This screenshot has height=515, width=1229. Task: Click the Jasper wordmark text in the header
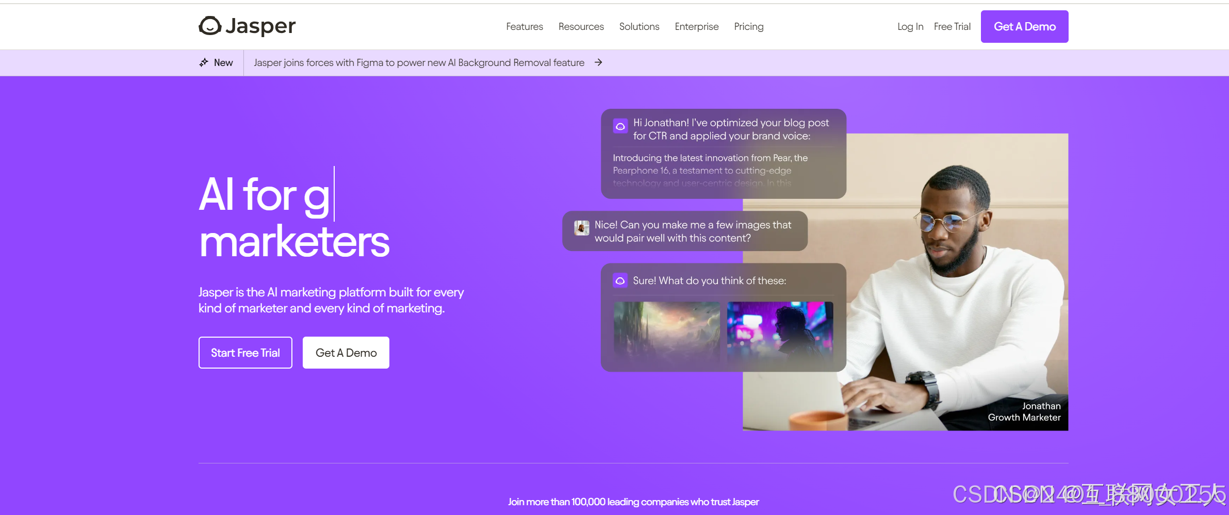[x=260, y=26]
